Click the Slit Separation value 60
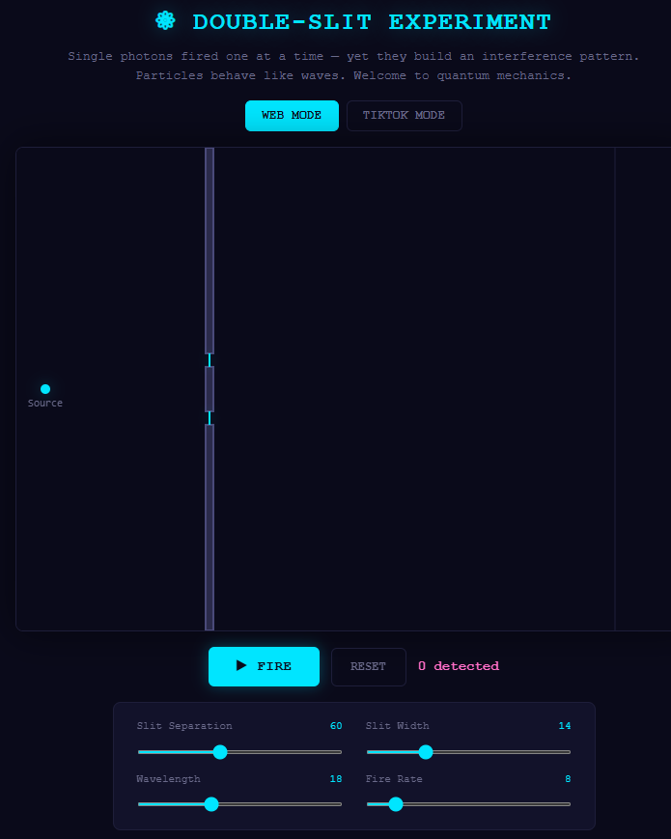 [336, 726]
